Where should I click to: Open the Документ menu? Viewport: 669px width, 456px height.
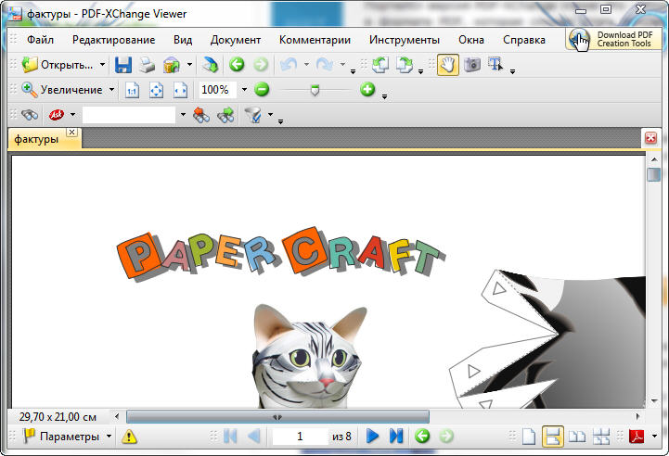click(235, 40)
